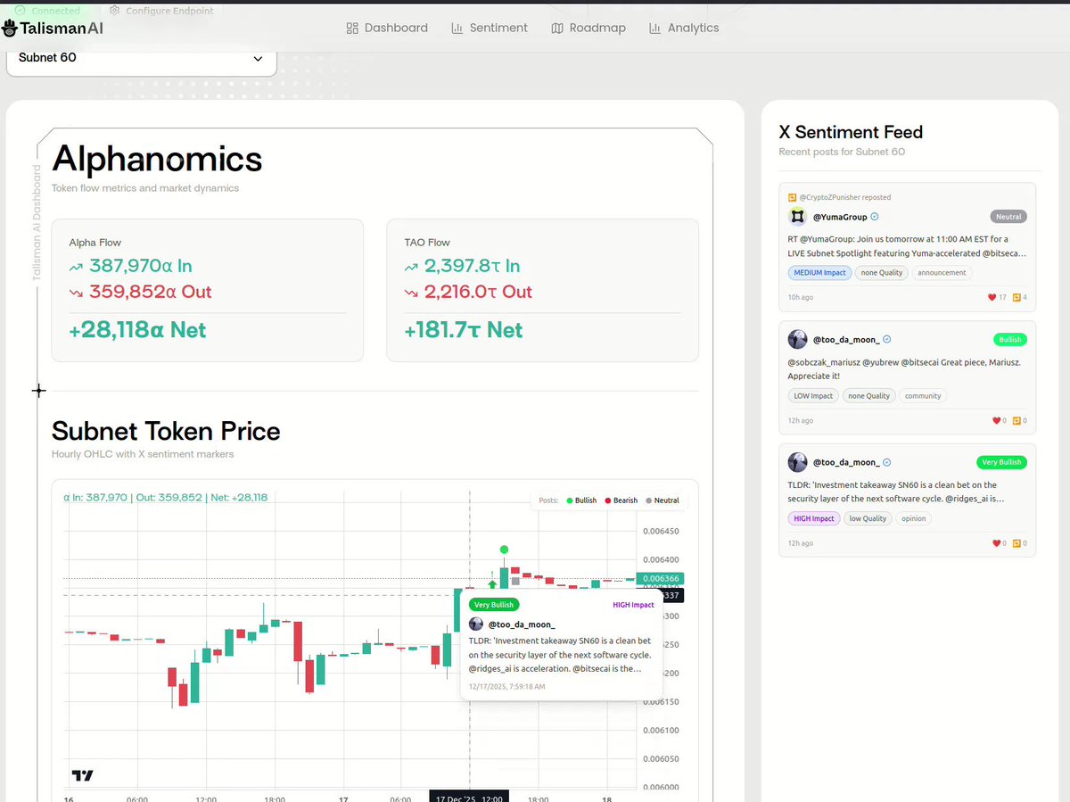Click the @too_da_moon_ avatar in chart tooltip
Image resolution: width=1070 pixels, height=802 pixels.
pyautogui.click(x=476, y=624)
